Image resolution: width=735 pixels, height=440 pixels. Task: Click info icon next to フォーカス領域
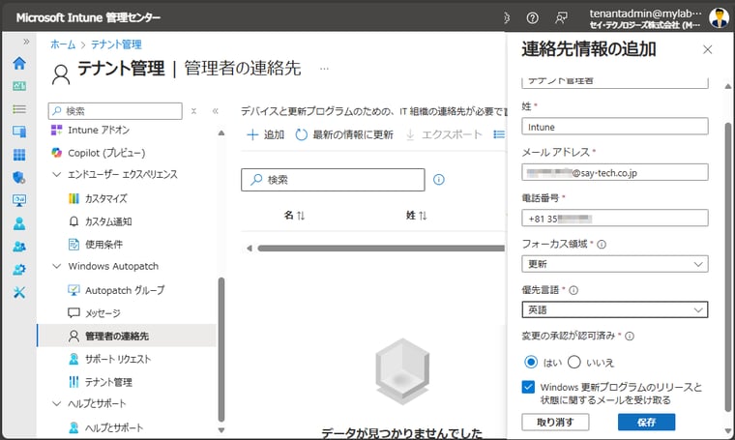pyautogui.click(x=602, y=244)
